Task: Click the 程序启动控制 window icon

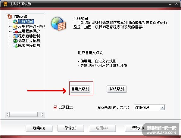Action: tap(15, 36)
